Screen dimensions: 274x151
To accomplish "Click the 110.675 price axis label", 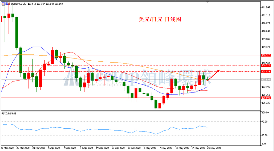I will 266,23.
